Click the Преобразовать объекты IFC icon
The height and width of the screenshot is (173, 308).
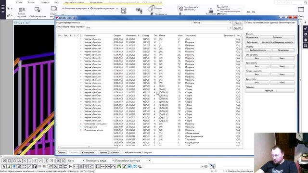[180, 8]
